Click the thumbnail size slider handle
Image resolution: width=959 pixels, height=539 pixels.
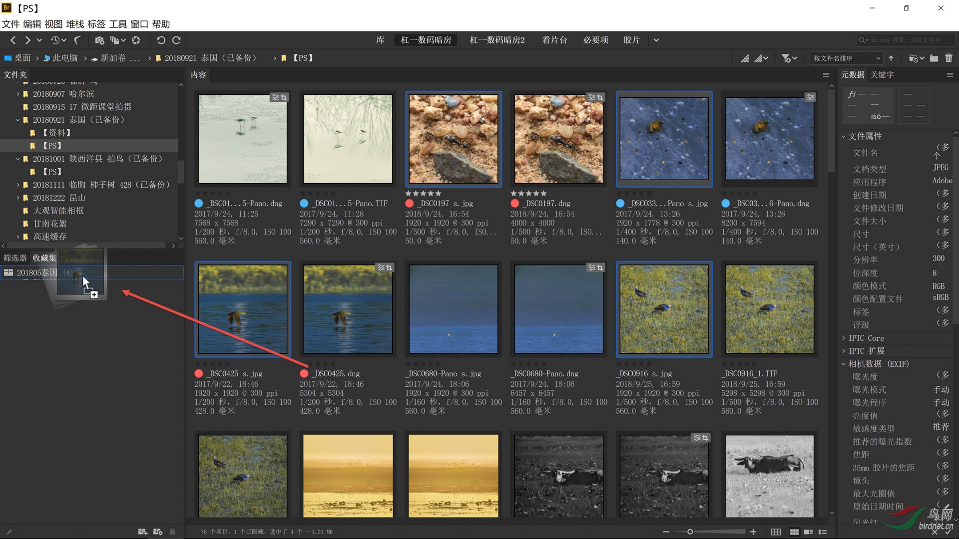[x=690, y=532]
